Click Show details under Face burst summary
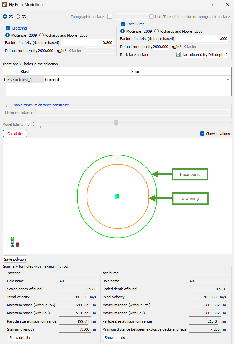The image size is (234, 344). (115, 337)
